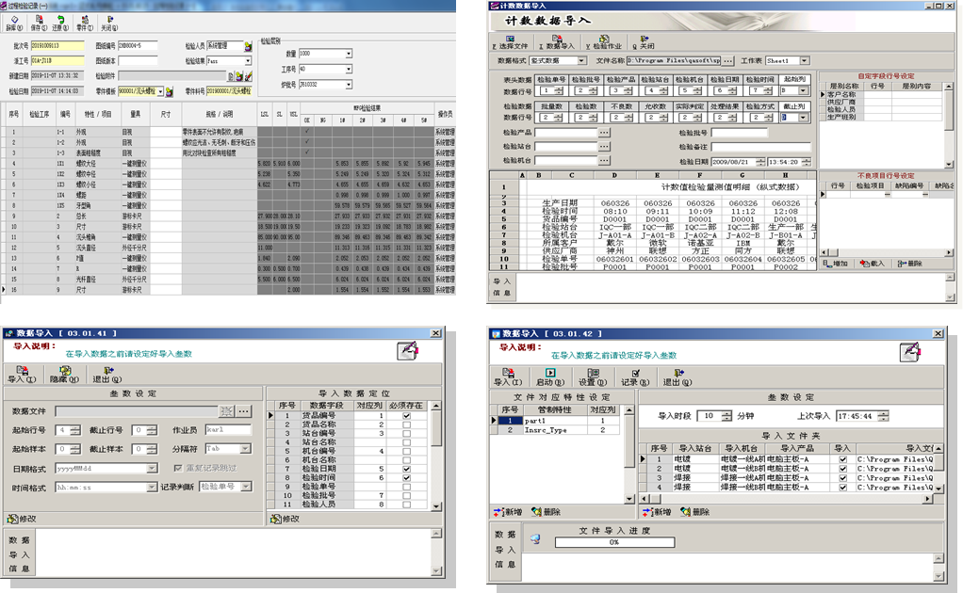Toggle 必须存在 checkbox for 检验时间 row

click(x=406, y=478)
